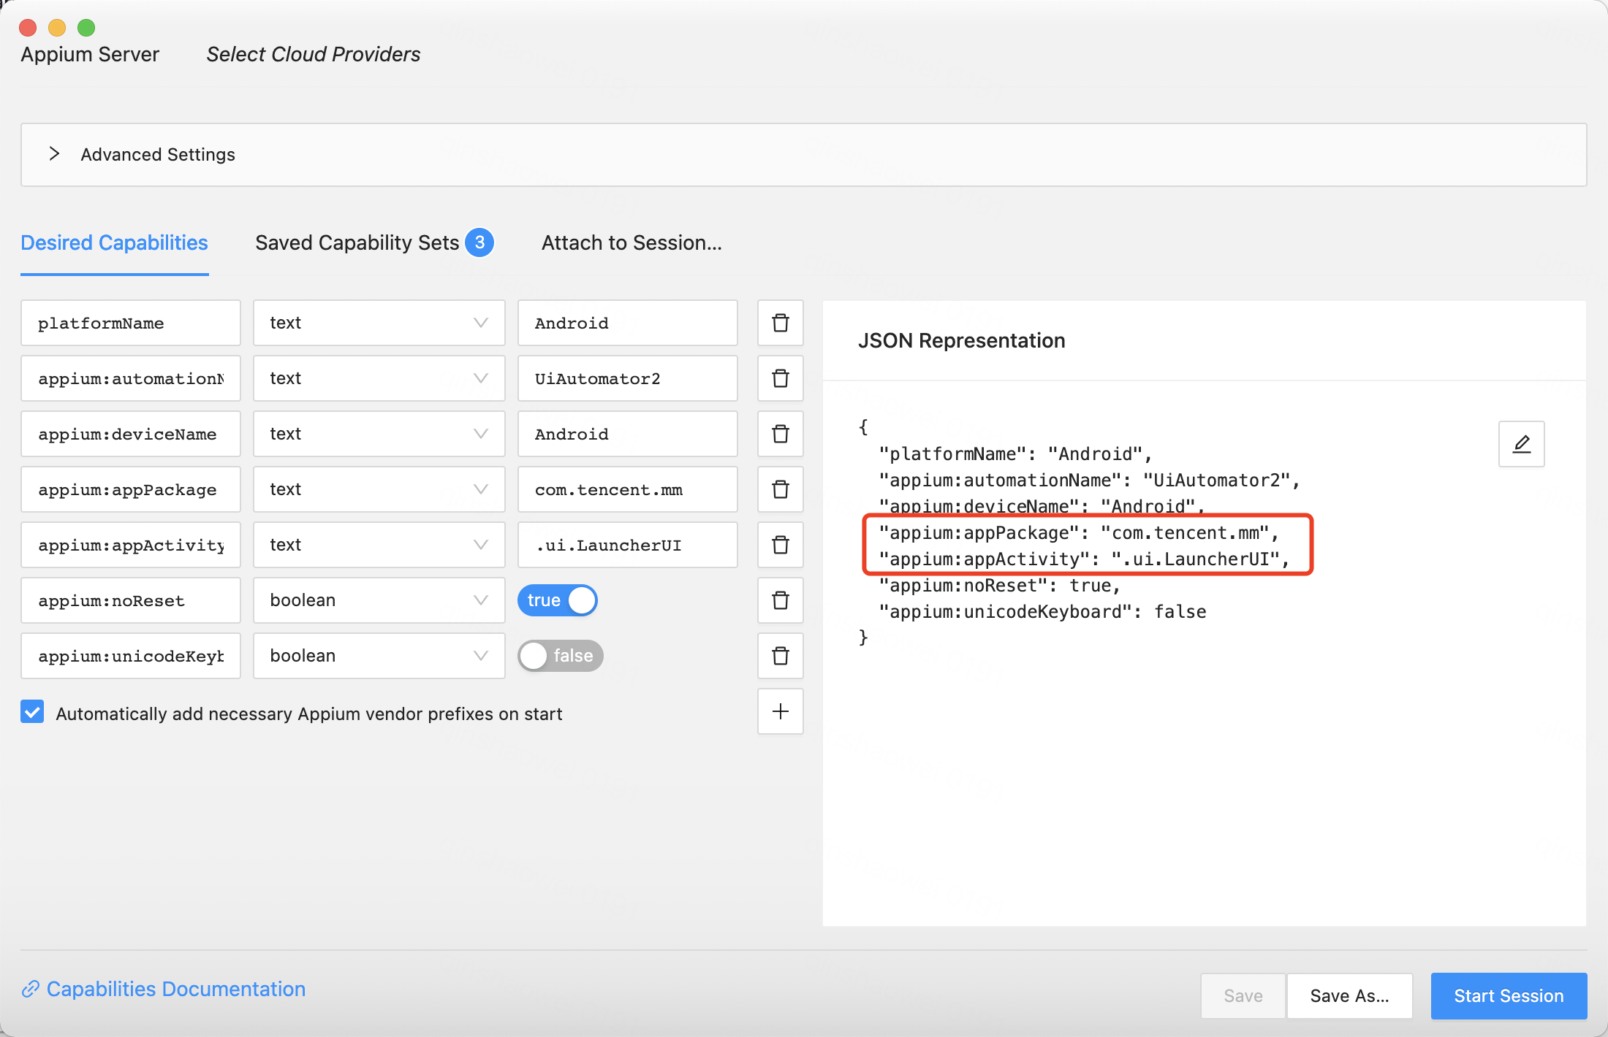Screen dimensions: 1608x1037
Task: Open the Capabilities Documentation link
Action: click(175, 989)
